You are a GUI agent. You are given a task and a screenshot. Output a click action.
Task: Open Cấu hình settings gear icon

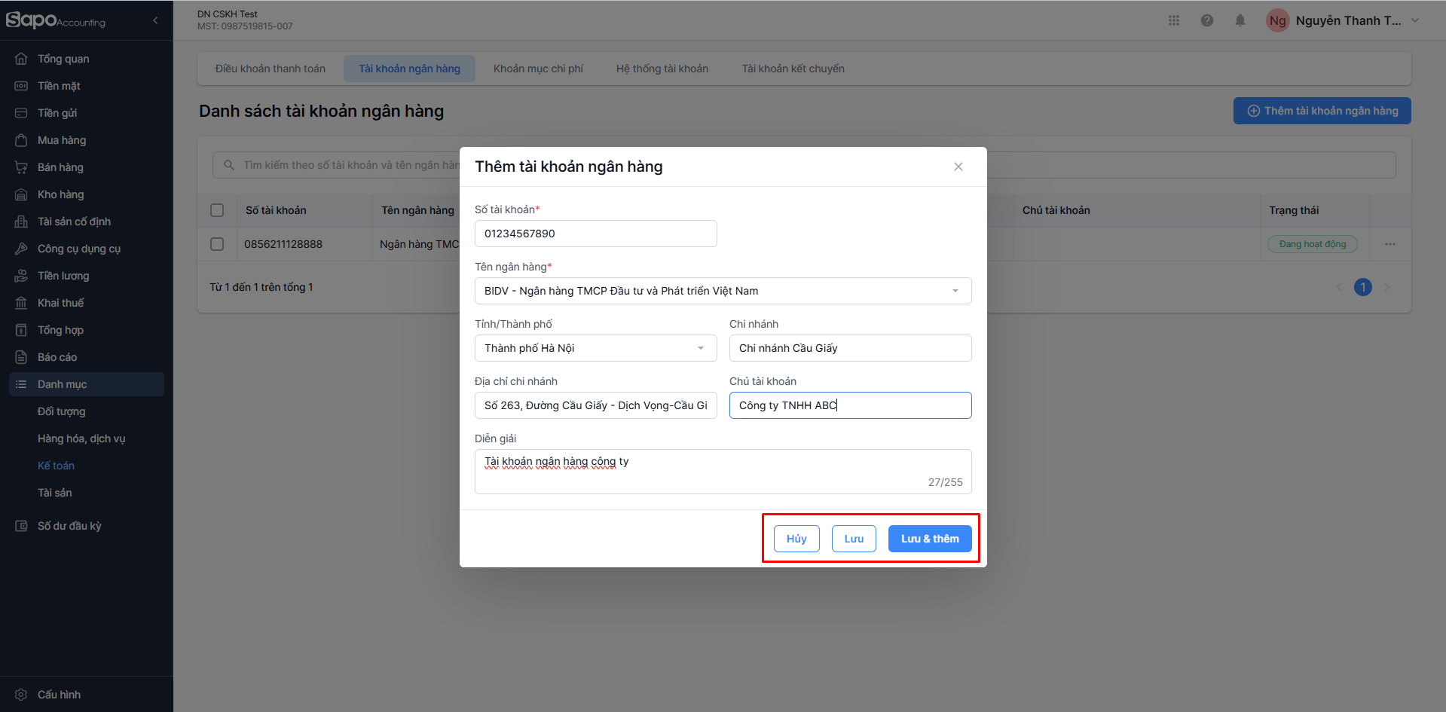pos(21,695)
